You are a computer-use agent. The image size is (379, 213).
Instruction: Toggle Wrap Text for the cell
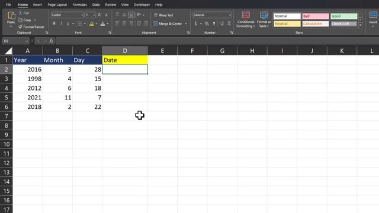click(163, 15)
